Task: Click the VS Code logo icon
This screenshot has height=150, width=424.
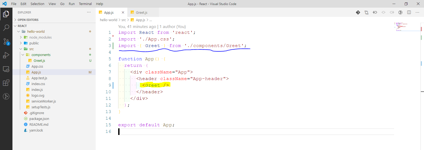Action: click(x=5, y=4)
